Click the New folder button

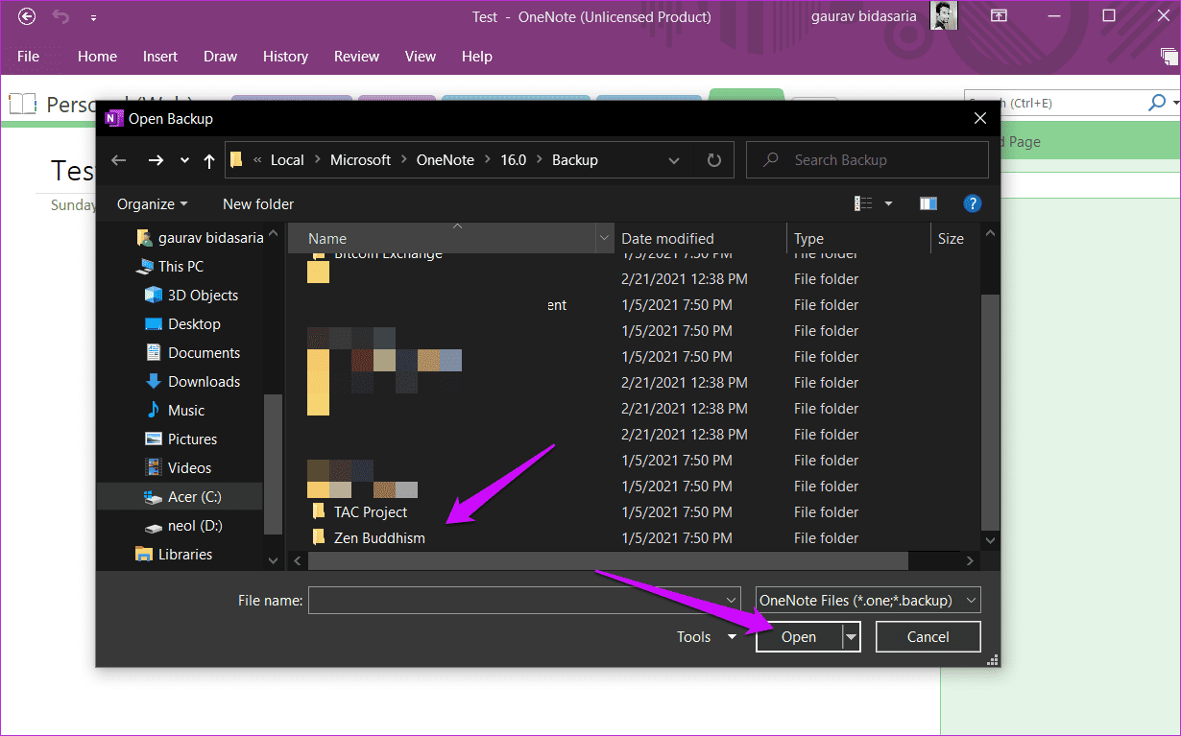258,204
